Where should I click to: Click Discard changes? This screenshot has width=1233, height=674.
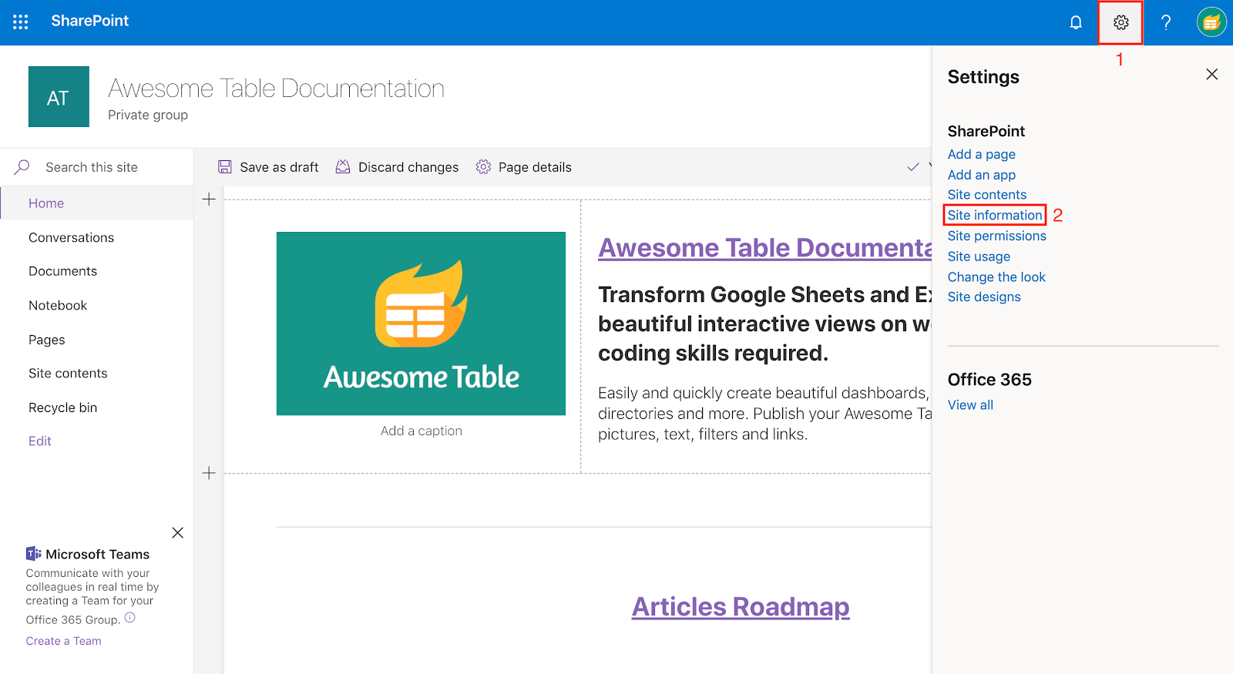tap(397, 167)
